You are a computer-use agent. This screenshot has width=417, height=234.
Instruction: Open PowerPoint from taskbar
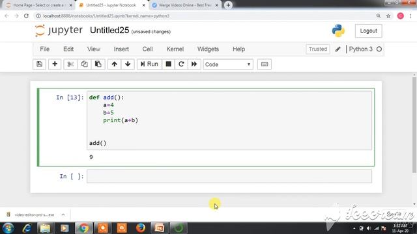tap(159, 228)
